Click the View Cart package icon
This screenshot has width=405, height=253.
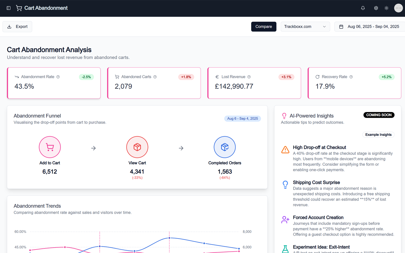[x=137, y=147]
